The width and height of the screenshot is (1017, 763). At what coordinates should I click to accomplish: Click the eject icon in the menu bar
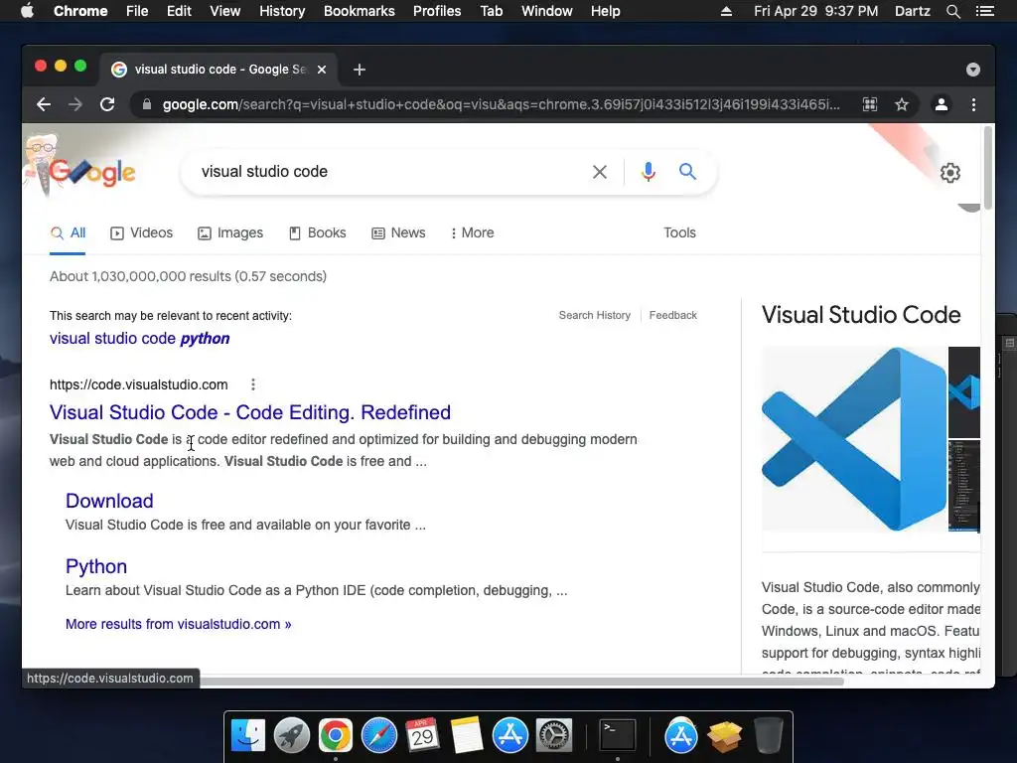tap(726, 11)
